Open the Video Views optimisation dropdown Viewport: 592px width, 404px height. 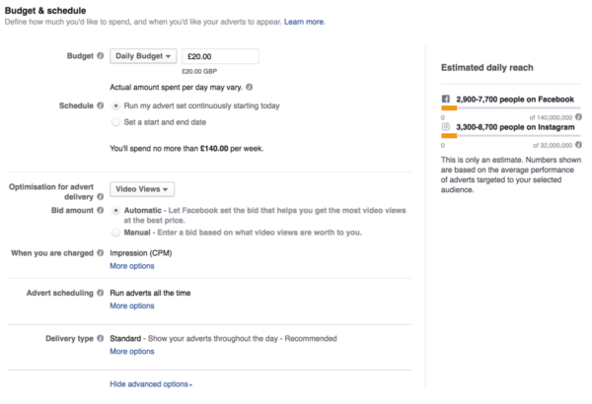coord(142,189)
